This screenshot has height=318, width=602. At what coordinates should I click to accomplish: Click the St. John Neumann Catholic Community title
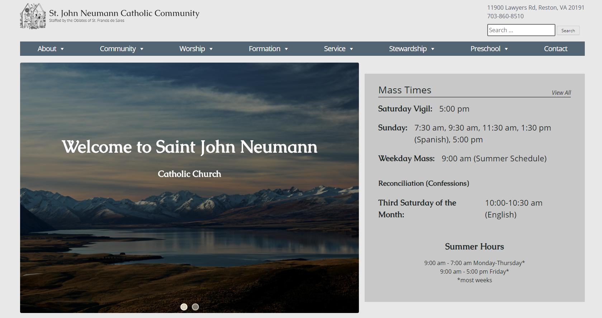click(124, 13)
